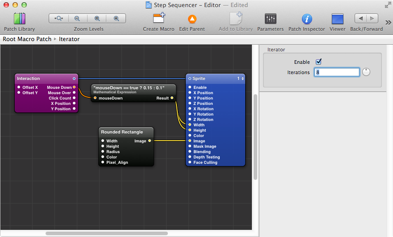The width and height of the screenshot is (393, 237).
Task: Click Z Rotation input port
Action: tap(190, 120)
